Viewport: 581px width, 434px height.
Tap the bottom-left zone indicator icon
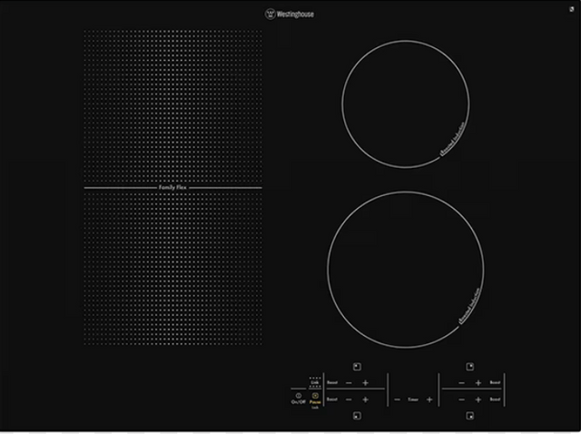point(357,417)
